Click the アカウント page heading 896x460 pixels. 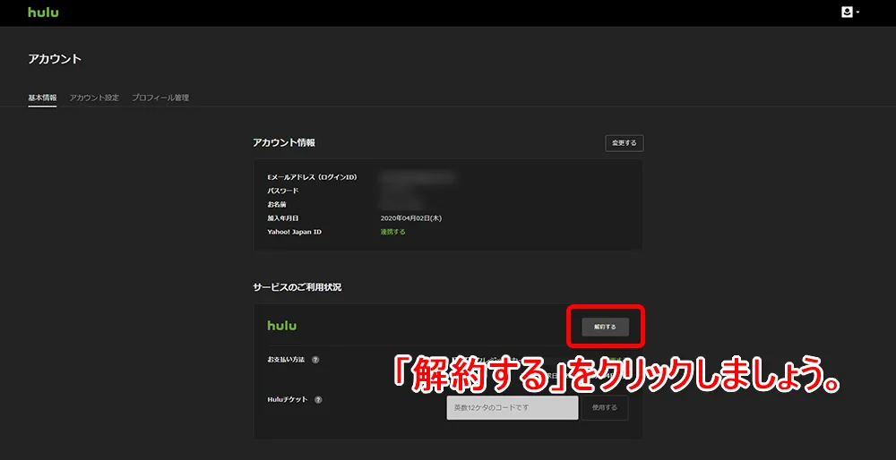click(55, 59)
